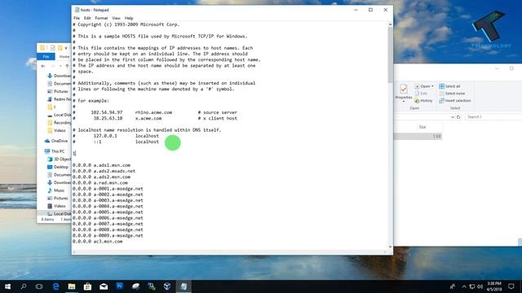This screenshot has width=522, height=293.
Task: Open Microsoft Edge from the taskbar
Action: coord(55,286)
